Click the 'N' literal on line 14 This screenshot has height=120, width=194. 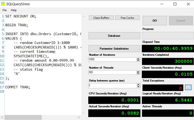pos(17,74)
